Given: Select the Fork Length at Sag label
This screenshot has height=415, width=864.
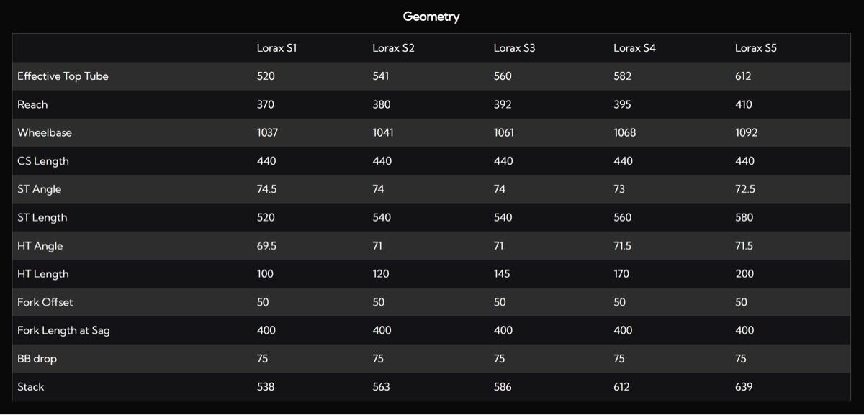Looking at the screenshot, I should point(63,330).
